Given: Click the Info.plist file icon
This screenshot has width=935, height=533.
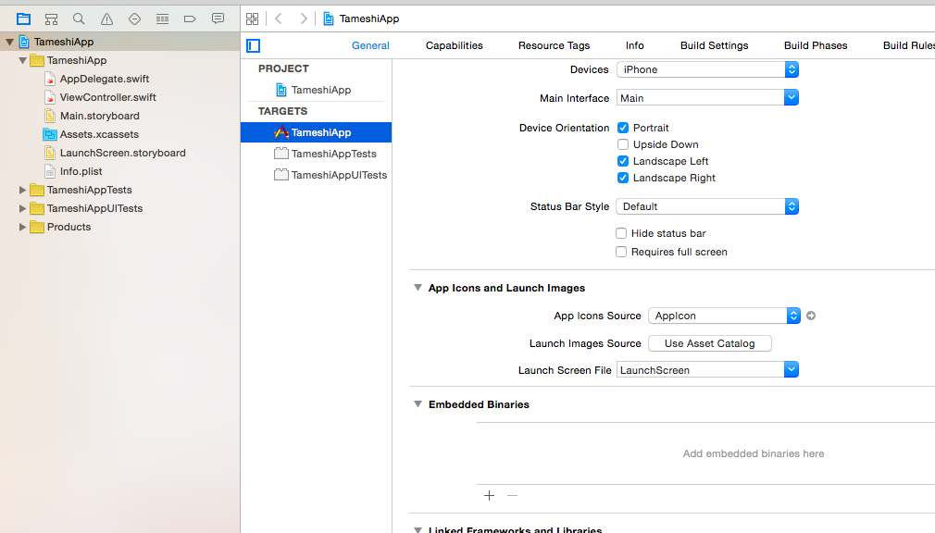Looking at the screenshot, I should click(50, 171).
